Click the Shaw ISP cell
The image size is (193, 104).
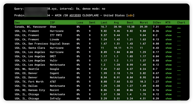(x=53, y=27)
